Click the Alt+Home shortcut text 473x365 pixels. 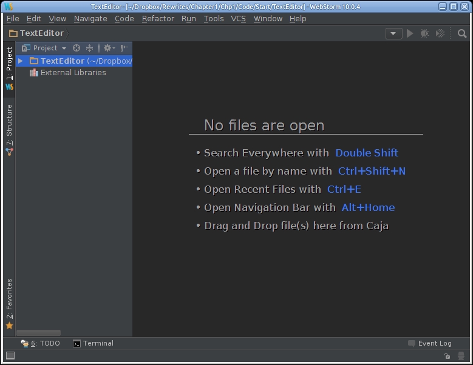(368, 207)
